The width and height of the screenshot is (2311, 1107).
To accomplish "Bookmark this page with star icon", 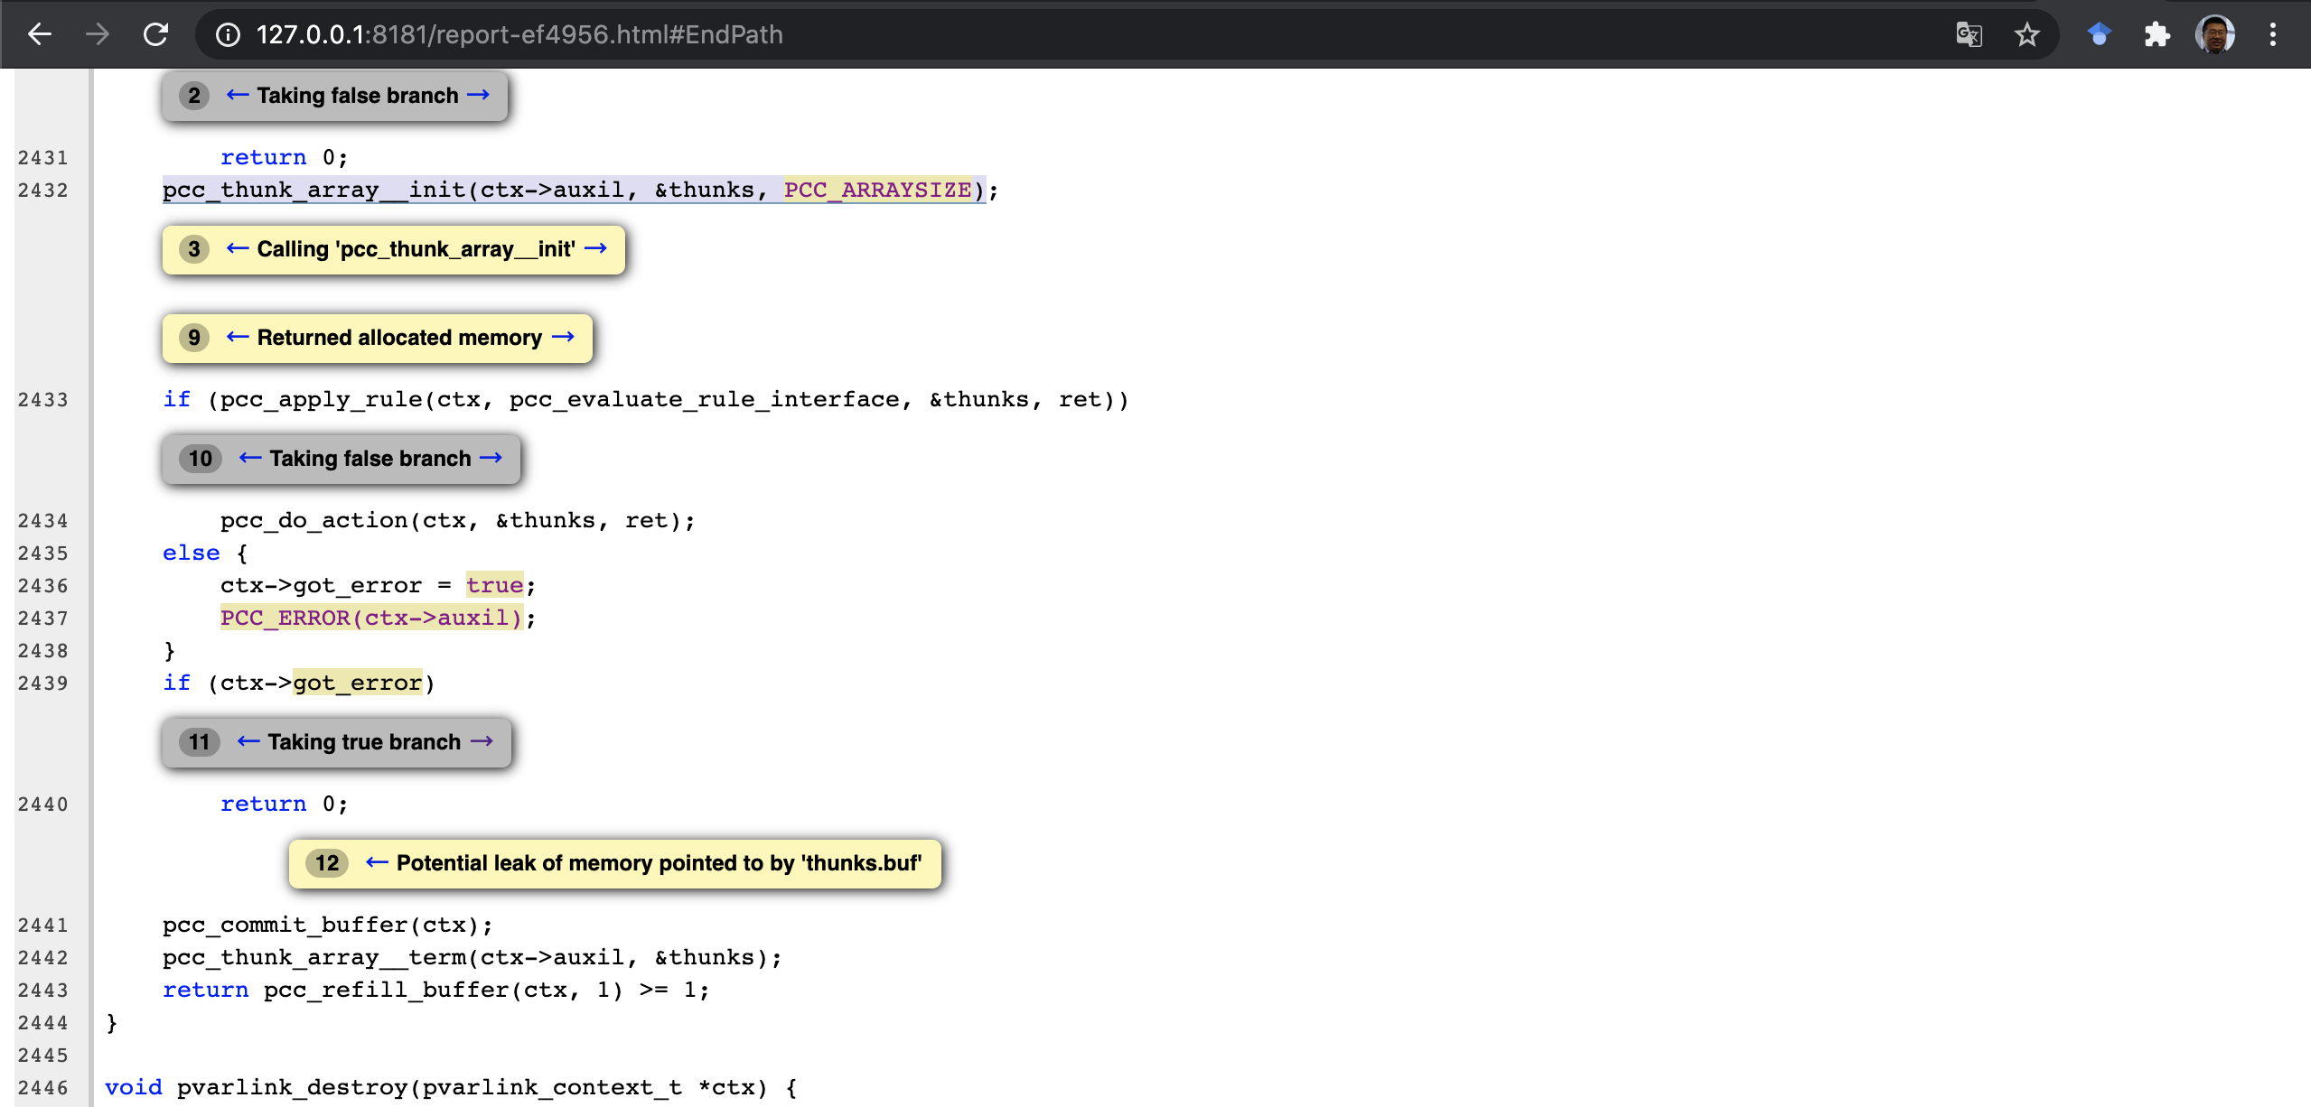I will [2026, 34].
